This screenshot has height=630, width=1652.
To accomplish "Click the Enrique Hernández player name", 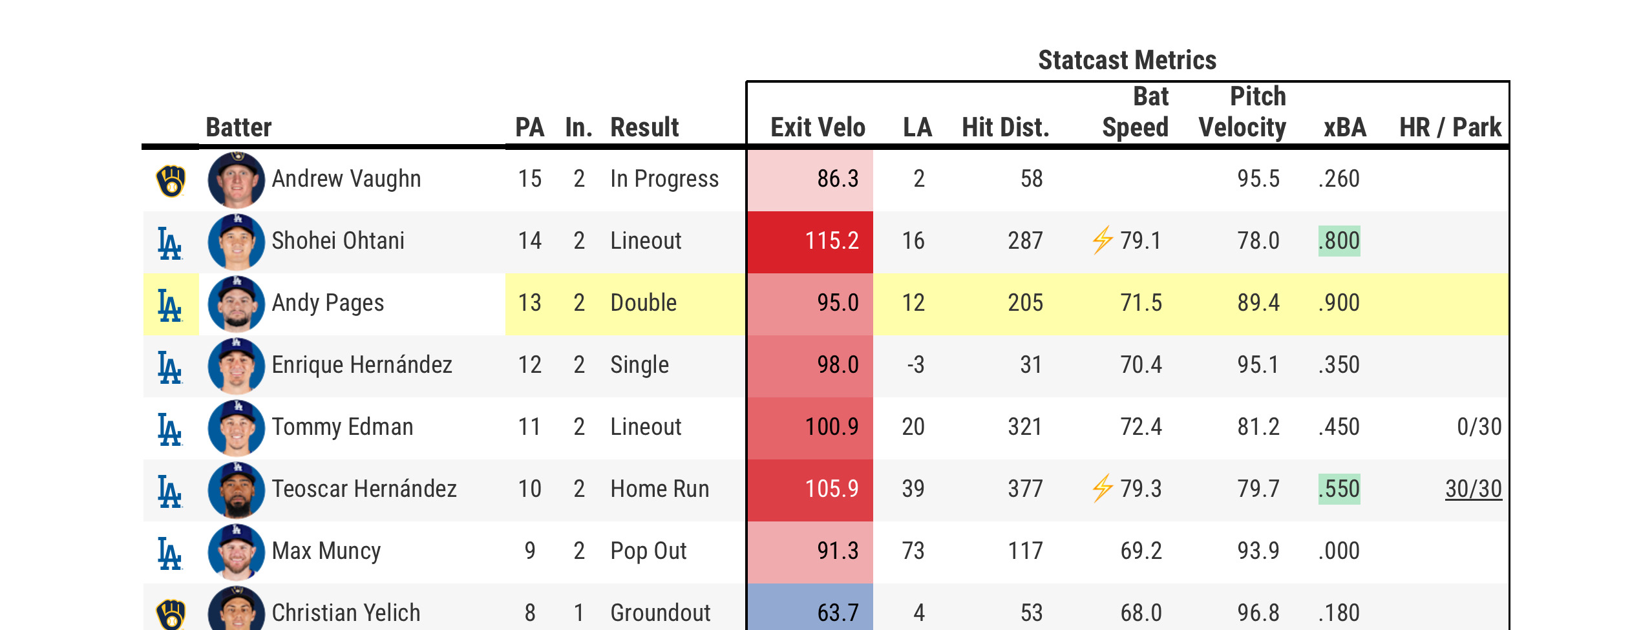I will point(361,365).
